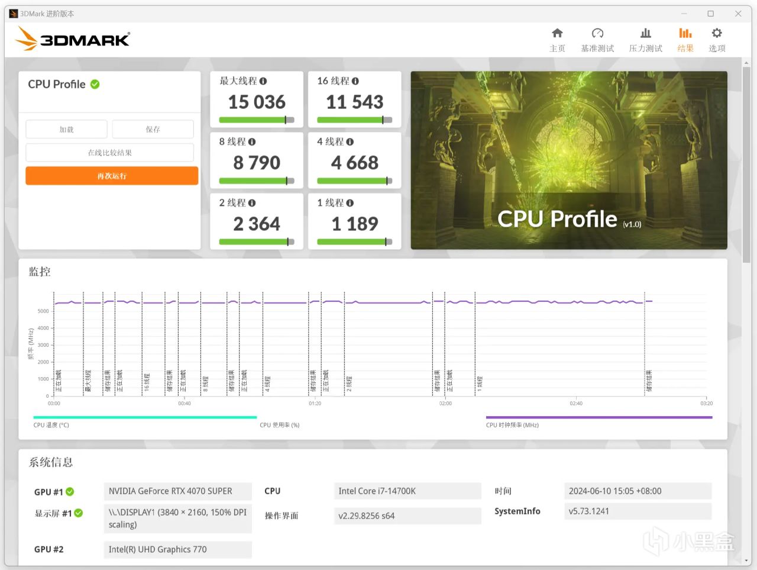The width and height of the screenshot is (757, 570).
Task: Toggle the CPU 时钟频率 (MHz) chart legend
Action: pyautogui.click(x=599, y=421)
